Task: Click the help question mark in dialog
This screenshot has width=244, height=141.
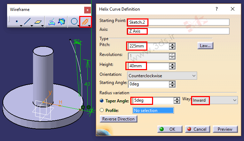Action: coord(217,9)
